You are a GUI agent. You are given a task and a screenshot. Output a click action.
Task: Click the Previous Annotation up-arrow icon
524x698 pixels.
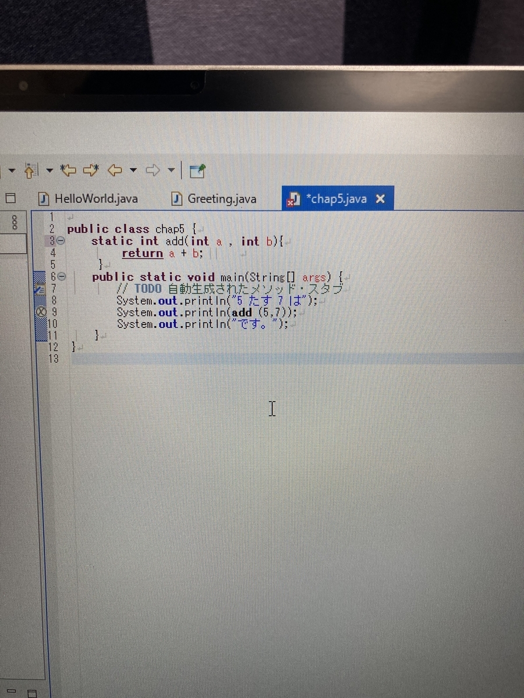tap(31, 170)
